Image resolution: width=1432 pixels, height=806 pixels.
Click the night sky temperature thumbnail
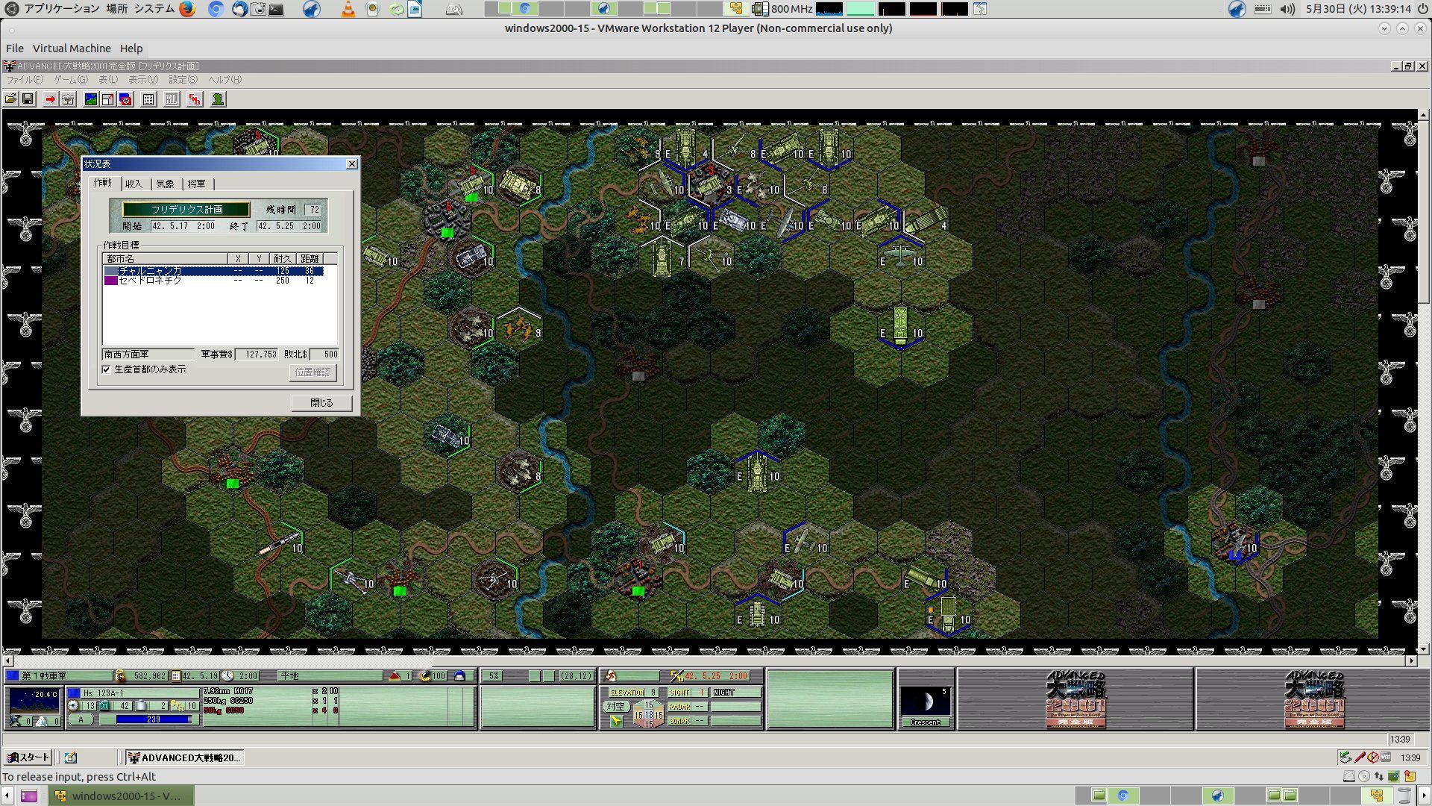(x=34, y=700)
